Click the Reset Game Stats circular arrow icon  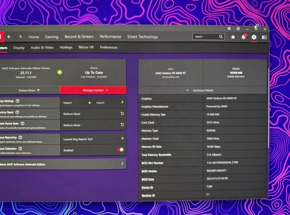[122, 124]
